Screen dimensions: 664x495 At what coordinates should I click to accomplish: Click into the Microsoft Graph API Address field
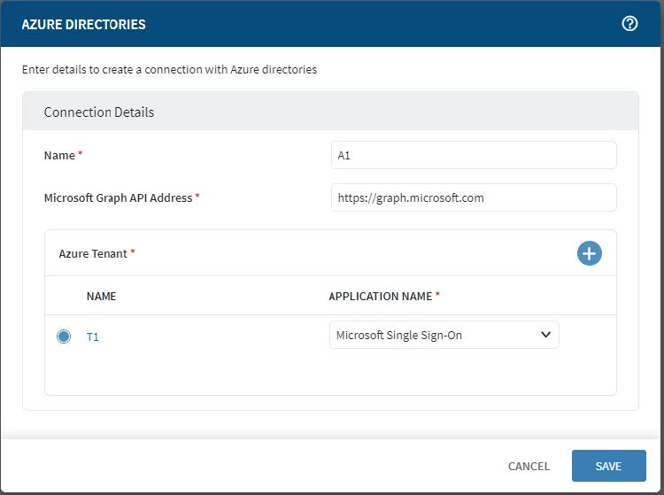[x=473, y=197]
